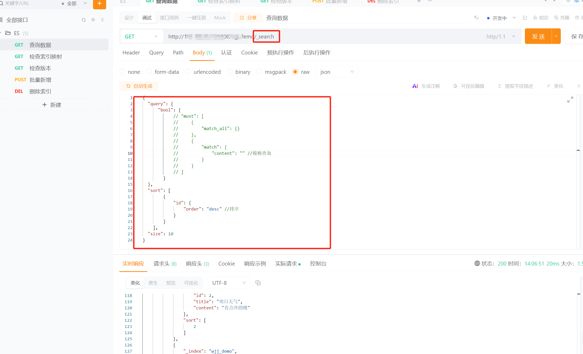583x354 pixels.
Task: Click the 自动生成 auto-generate button
Action: 139,86
